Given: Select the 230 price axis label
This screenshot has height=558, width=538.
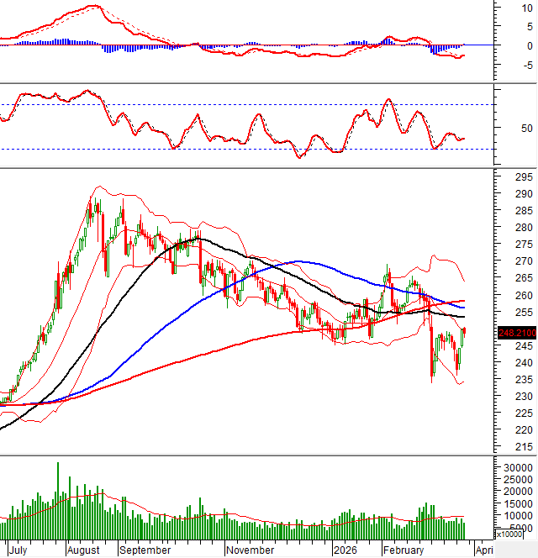Looking at the screenshot, I should [x=501, y=396].
